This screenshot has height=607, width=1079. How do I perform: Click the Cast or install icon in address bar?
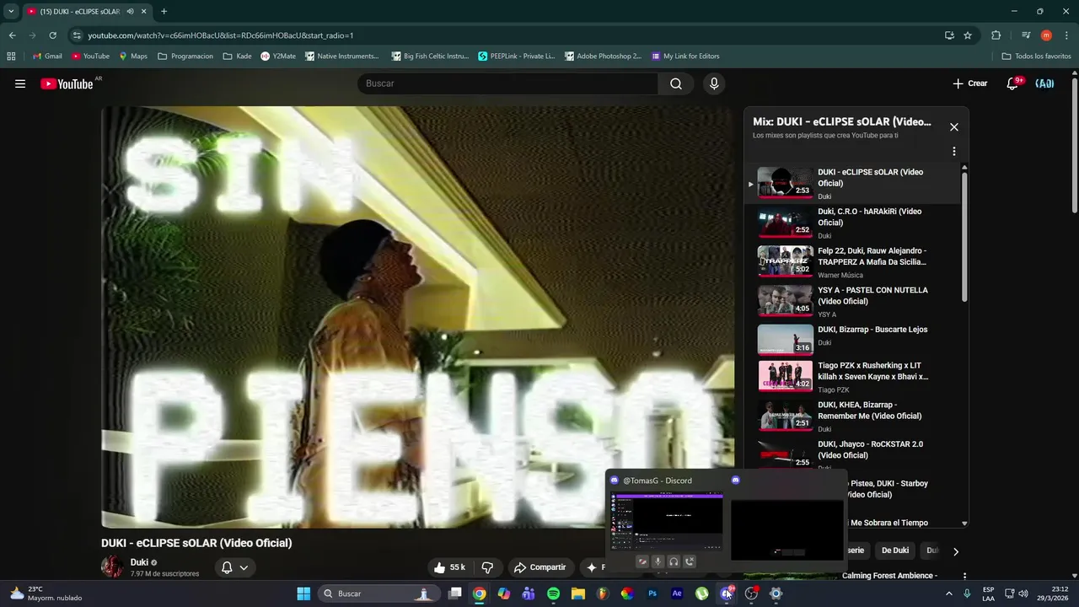click(x=949, y=35)
